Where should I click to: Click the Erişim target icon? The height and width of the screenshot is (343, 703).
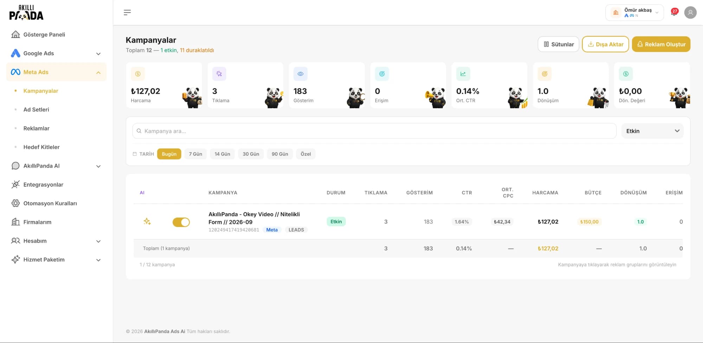382,74
